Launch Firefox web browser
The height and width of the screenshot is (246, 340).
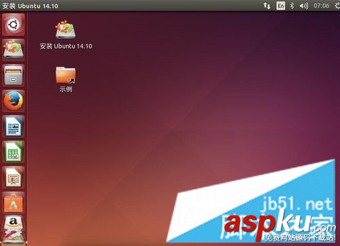[x=14, y=101]
